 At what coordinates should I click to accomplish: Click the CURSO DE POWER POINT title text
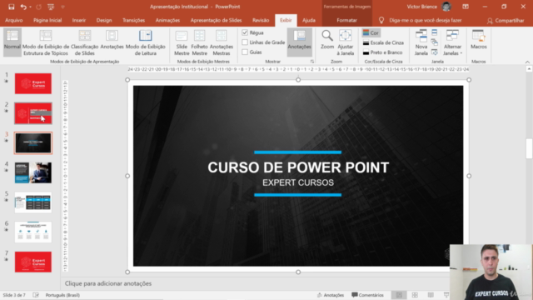(298, 167)
